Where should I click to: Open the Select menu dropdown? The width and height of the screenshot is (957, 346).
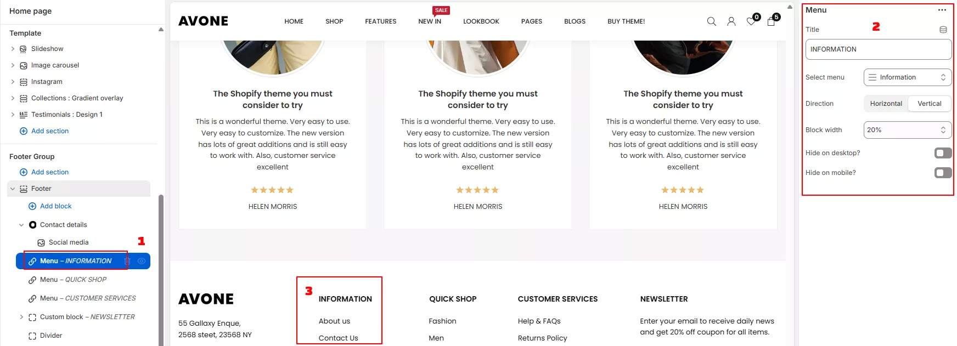(x=907, y=77)
